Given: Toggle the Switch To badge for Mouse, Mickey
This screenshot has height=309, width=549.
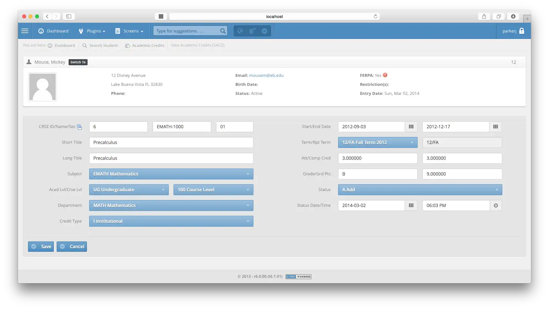Looking at the screenshot, I should coord(78,62).
